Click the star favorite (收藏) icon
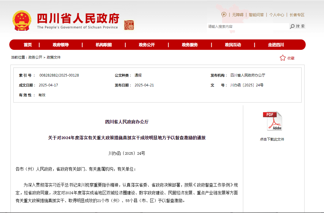Viewport: 324px width, 213px height. click(x=283, y=58)
